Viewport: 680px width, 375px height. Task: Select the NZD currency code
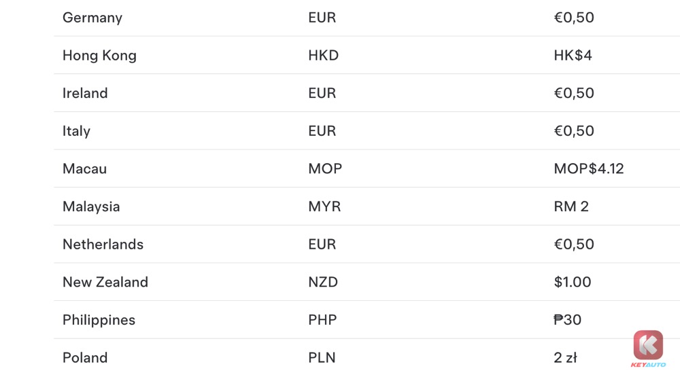[323, 282]
